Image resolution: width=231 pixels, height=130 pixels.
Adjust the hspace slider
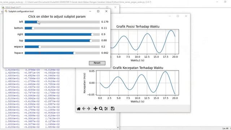62,53
